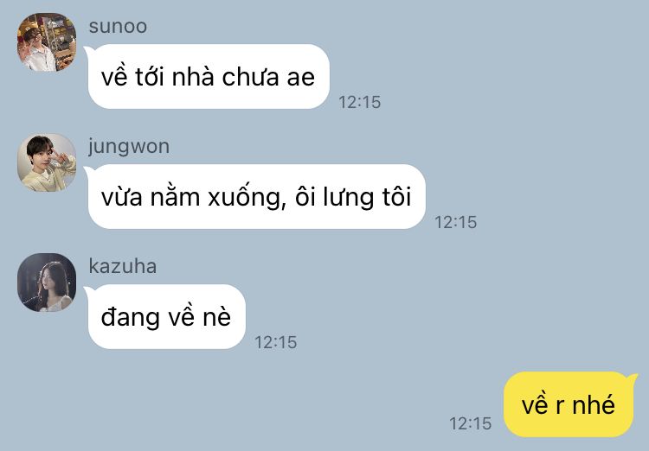
Task: Open kazuha's profile picture
Action: point(47,283)
